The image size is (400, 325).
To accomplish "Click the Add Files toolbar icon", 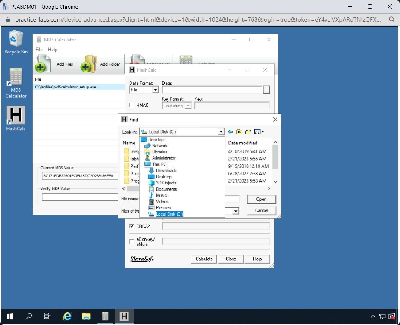I will point(44,64).
